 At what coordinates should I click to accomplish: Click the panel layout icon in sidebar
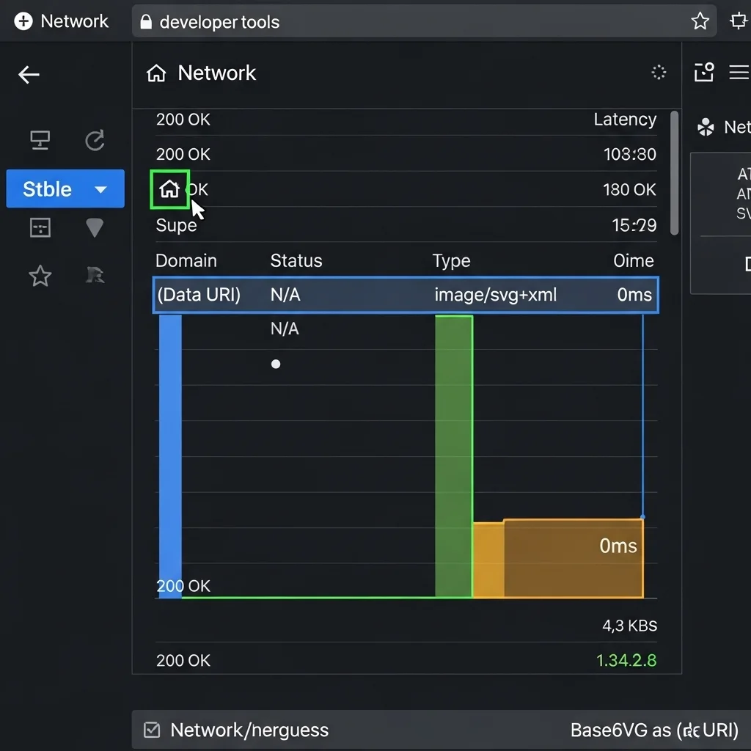[x=40, y=228]
